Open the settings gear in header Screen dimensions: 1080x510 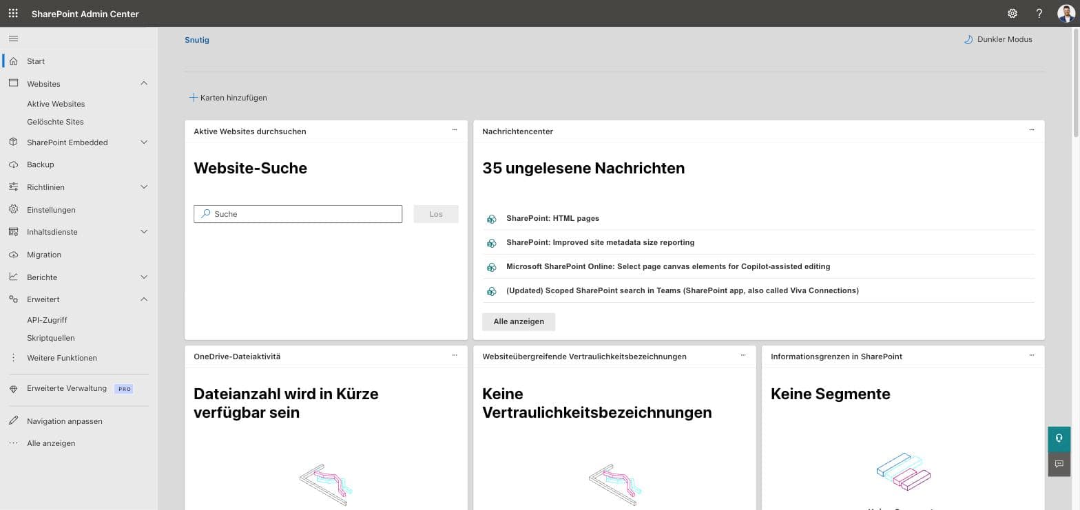tap(1013, 13)
